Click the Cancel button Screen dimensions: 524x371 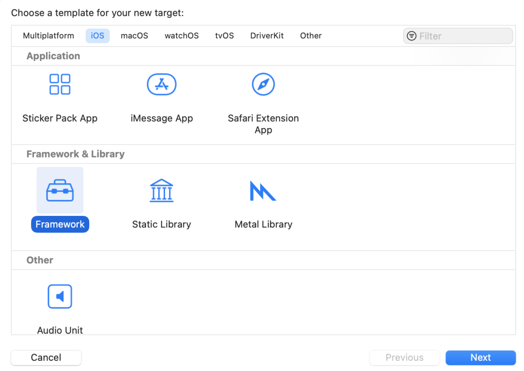tap(46, 357)
